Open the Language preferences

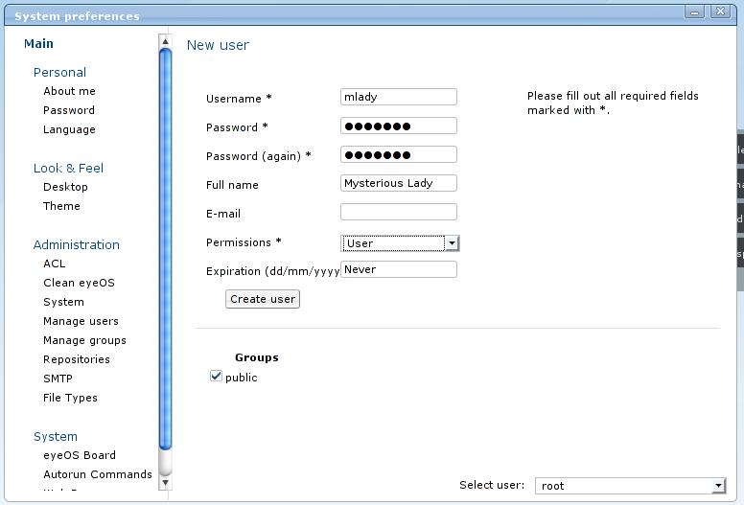[69, 129]
